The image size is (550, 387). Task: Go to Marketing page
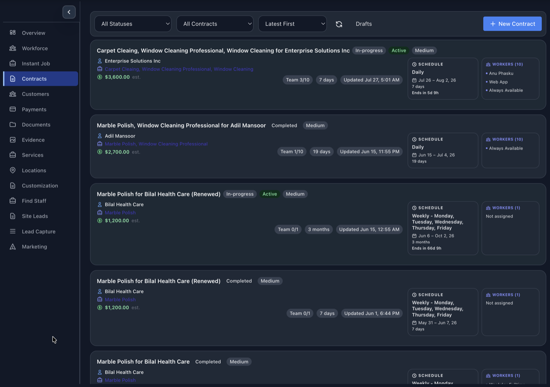[40, 247]
